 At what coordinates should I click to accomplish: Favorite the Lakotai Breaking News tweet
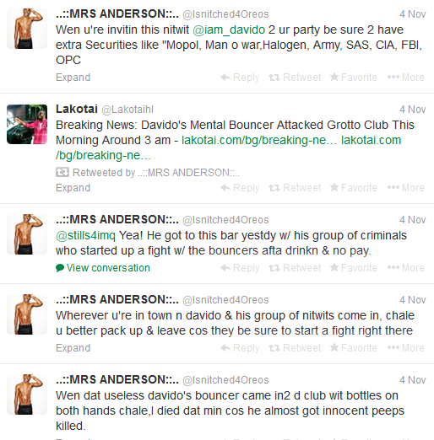353,188
